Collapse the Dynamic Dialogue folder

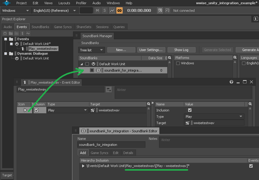pyautogui.click(x=6, y=53)
